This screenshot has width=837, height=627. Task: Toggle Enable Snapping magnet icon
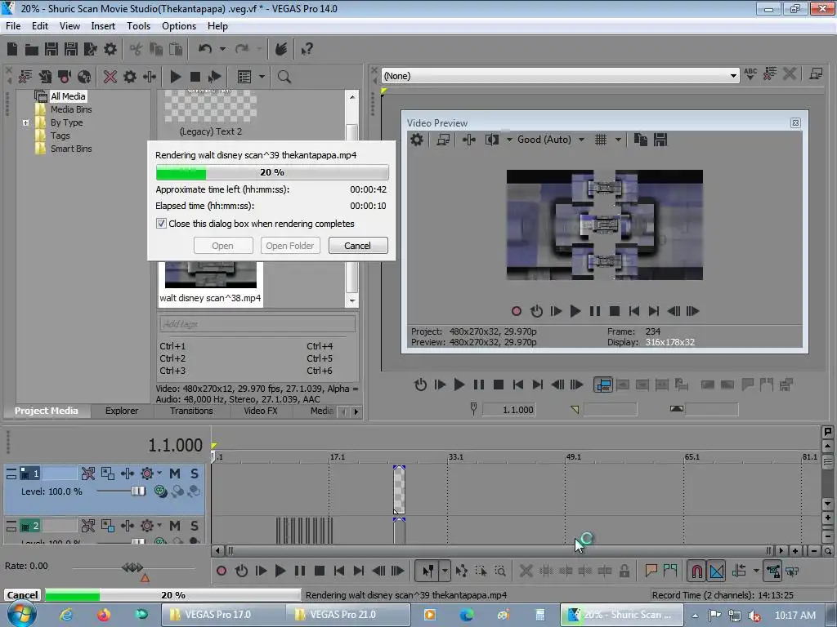pos(696,571)
